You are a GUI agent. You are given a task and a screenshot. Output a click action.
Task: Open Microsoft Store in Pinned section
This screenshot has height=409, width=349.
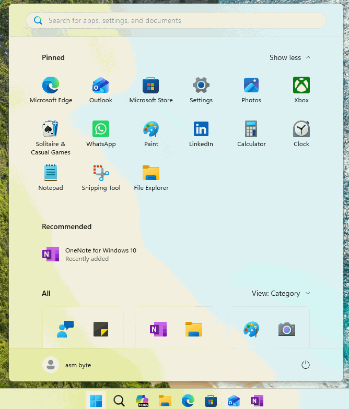click(151, 90)
